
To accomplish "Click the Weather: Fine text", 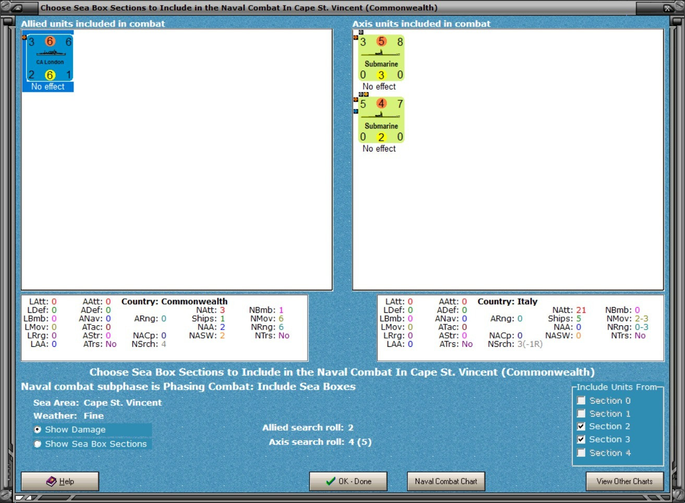I will (68, 416).
